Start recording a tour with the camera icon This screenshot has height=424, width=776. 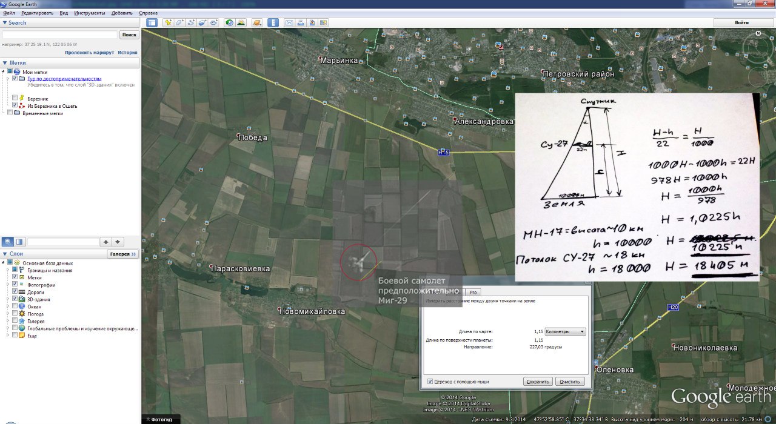[213, 22]
